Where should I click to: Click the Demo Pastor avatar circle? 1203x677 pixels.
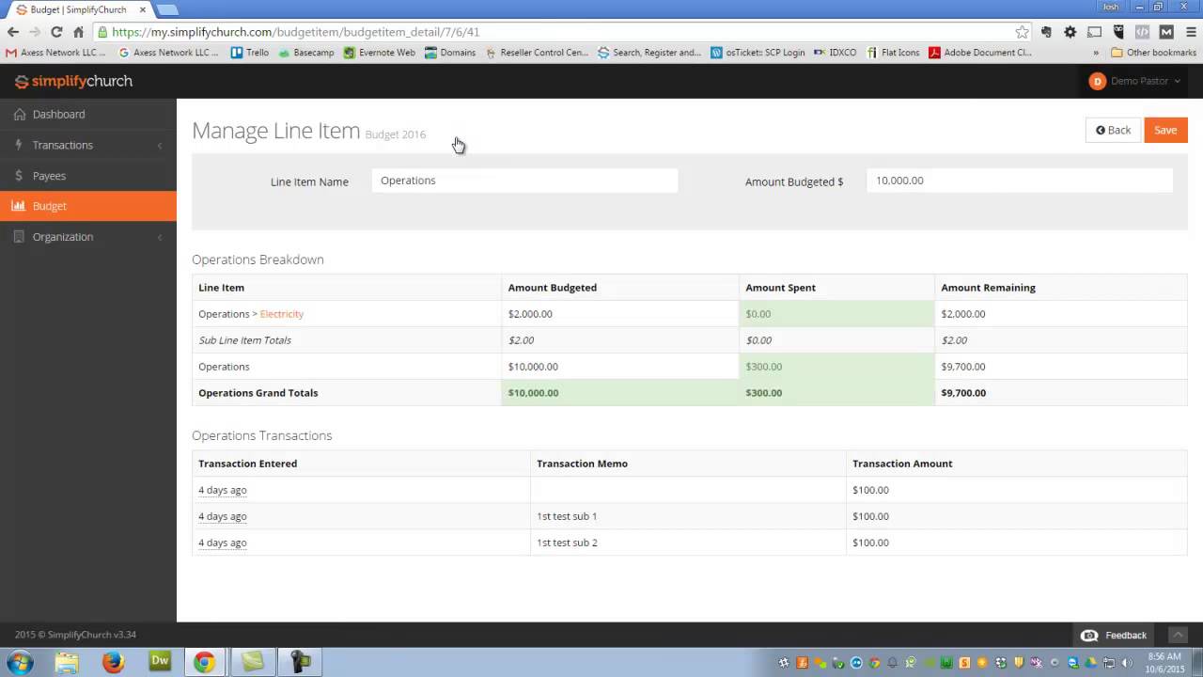click(1097, 81)
